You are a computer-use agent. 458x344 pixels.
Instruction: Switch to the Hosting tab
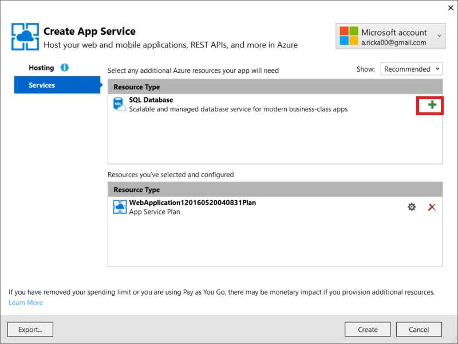click(41, 68)
